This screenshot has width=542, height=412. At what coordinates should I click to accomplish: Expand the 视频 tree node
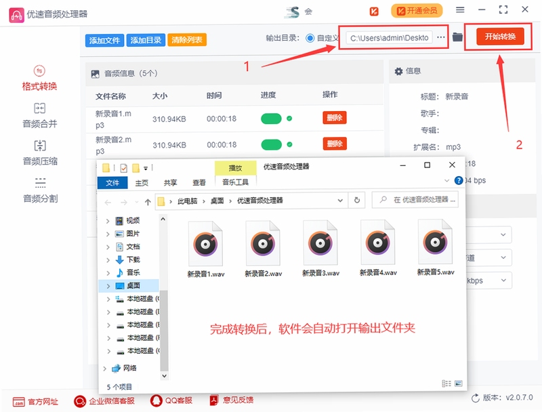pos(108,221)
